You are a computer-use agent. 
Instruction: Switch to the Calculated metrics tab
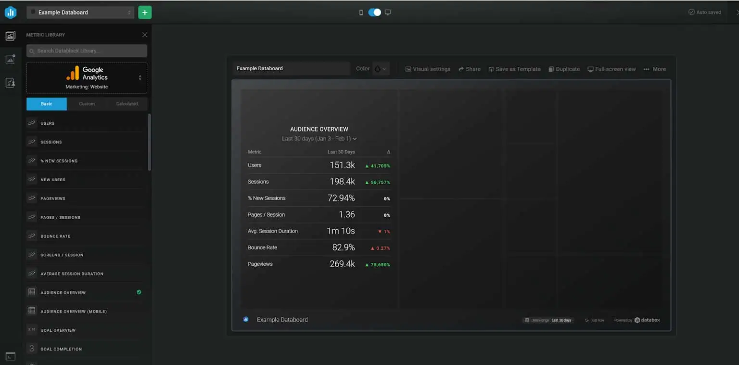pos(127,104)
